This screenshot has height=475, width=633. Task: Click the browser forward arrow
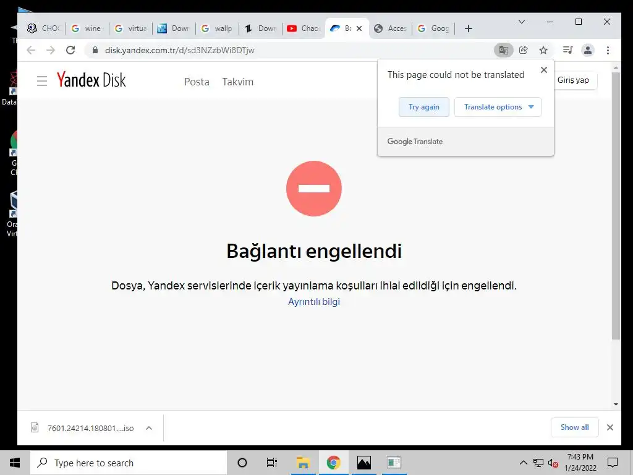click(51, 50)
